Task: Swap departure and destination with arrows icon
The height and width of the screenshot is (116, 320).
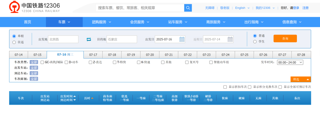Action: click(89, 39)
